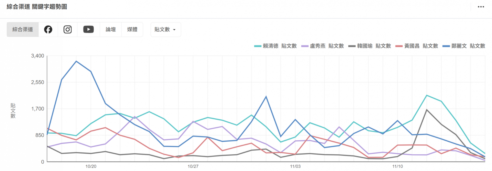Click the 11/03 date label on x-axis

pyautogui.click(x=295, y=166)
